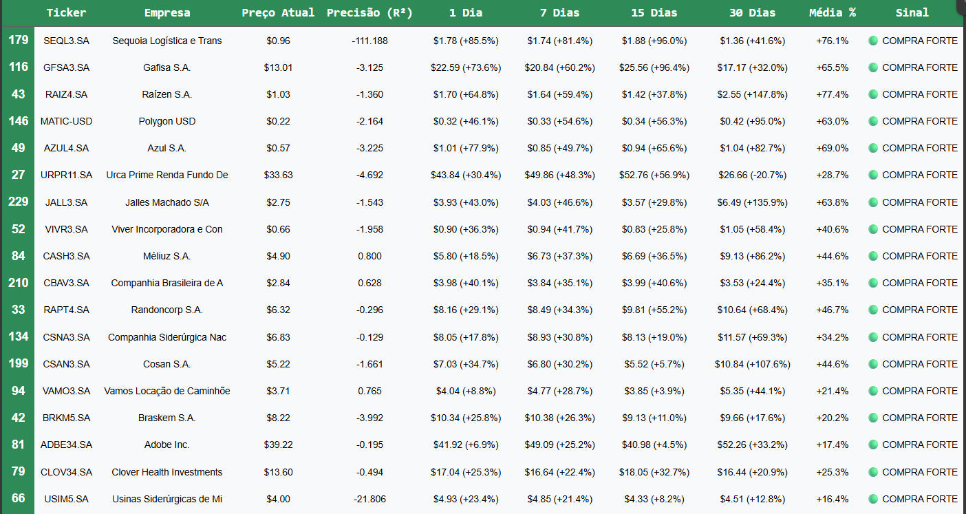Click the Sinal column header
Image resolution: width=966 pixels, height=514 pixels.
coord(912,13)
